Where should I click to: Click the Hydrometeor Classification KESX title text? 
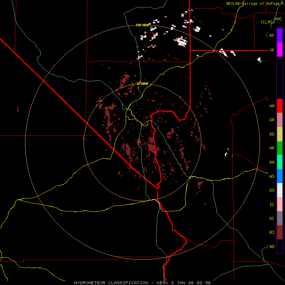tap(142, 283)
